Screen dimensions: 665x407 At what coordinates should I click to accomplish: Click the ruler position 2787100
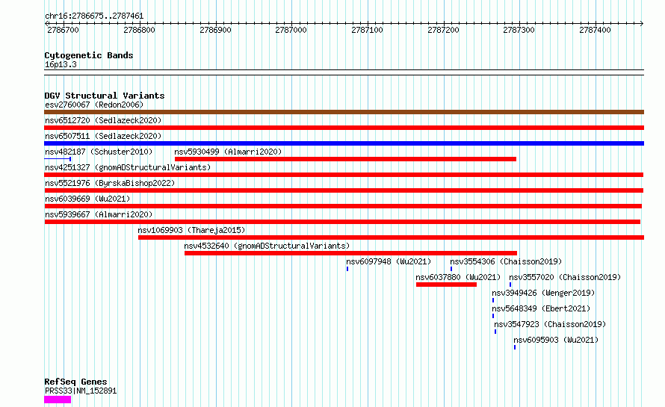click(368, 30)
